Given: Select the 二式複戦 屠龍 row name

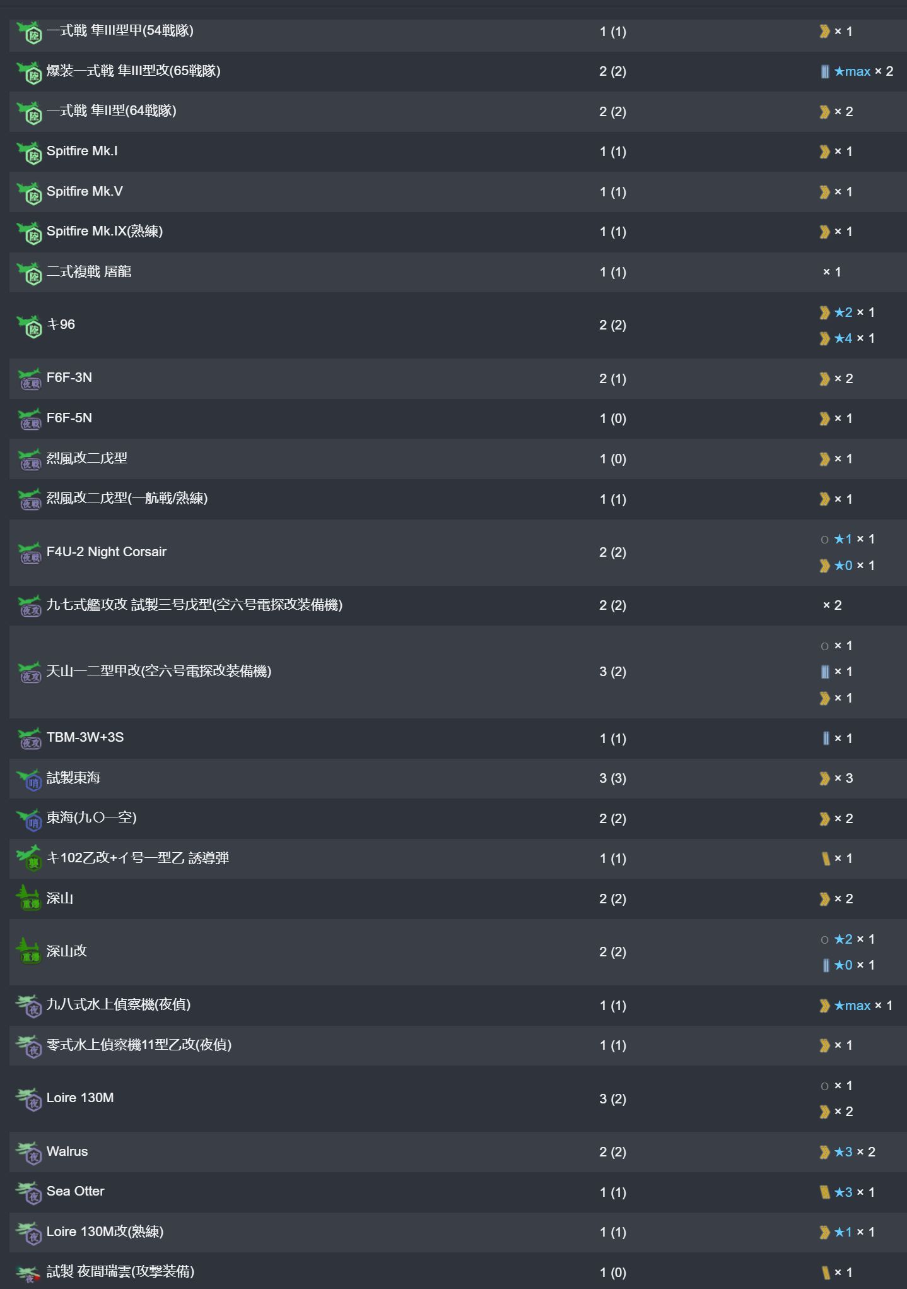Looking at the screenshot, I should coord(89,271).
